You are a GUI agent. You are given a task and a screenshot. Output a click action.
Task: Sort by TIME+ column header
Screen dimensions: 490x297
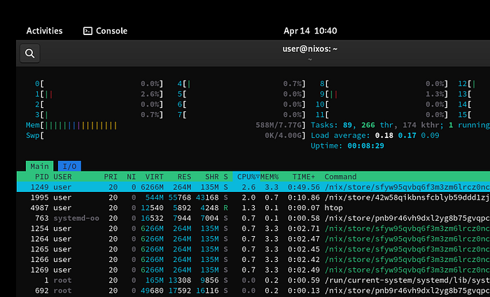pyautogui.click(x=304, y=177)
